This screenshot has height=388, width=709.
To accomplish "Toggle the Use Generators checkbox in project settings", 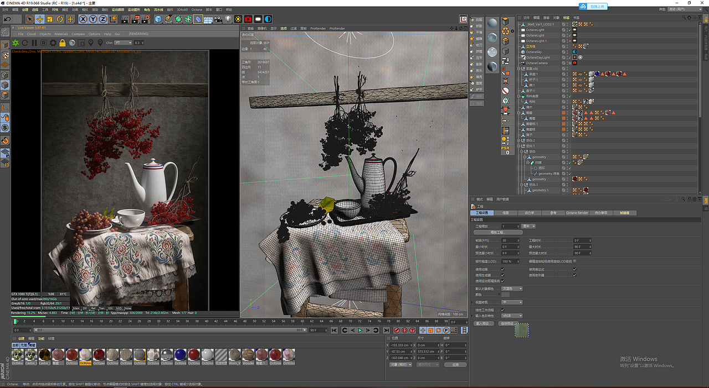I will click(x=502, y=275).
